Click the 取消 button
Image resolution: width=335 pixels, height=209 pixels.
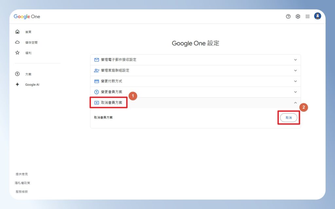(289, 118)
